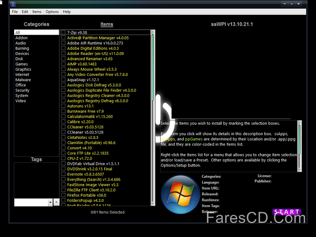Tick Adobe Digital Editions checkbox
Viewport: 316px width, 237px height.
63,48
